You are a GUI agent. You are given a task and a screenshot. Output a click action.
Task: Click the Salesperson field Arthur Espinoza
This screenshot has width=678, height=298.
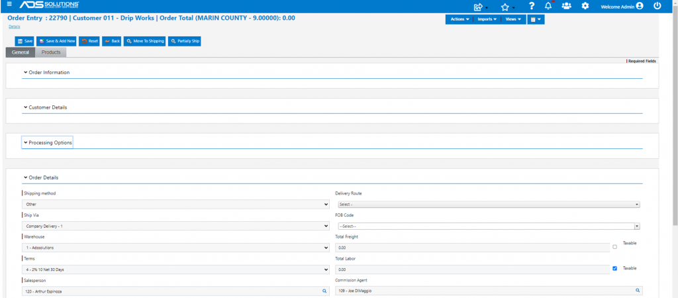tap(175, 291)
